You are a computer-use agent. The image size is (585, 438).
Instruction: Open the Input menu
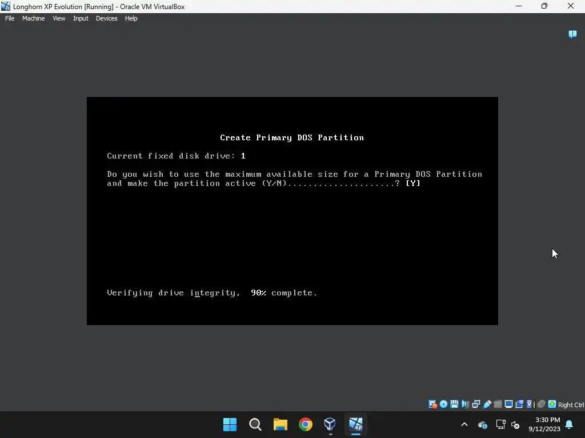(x=81, y=18)
